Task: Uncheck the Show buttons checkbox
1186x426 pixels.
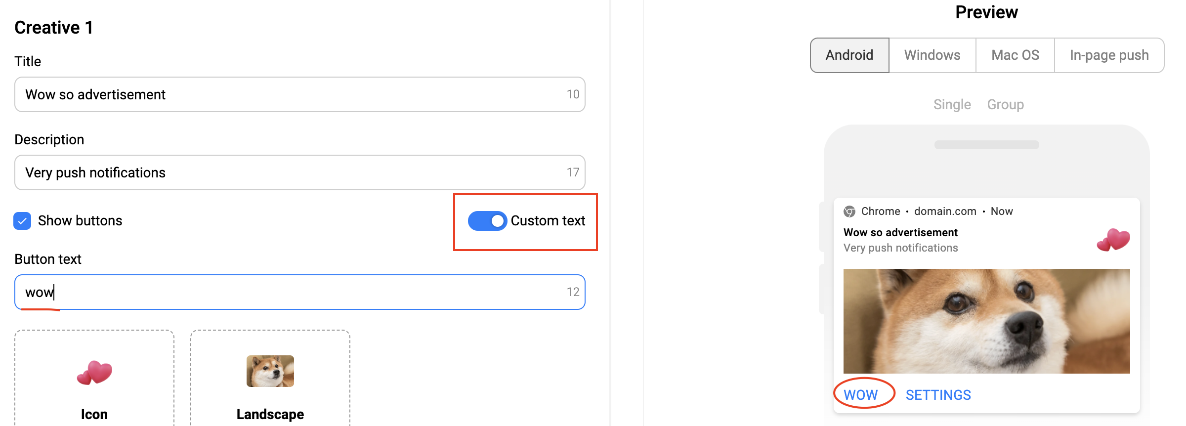Action: tap(22, 221)
